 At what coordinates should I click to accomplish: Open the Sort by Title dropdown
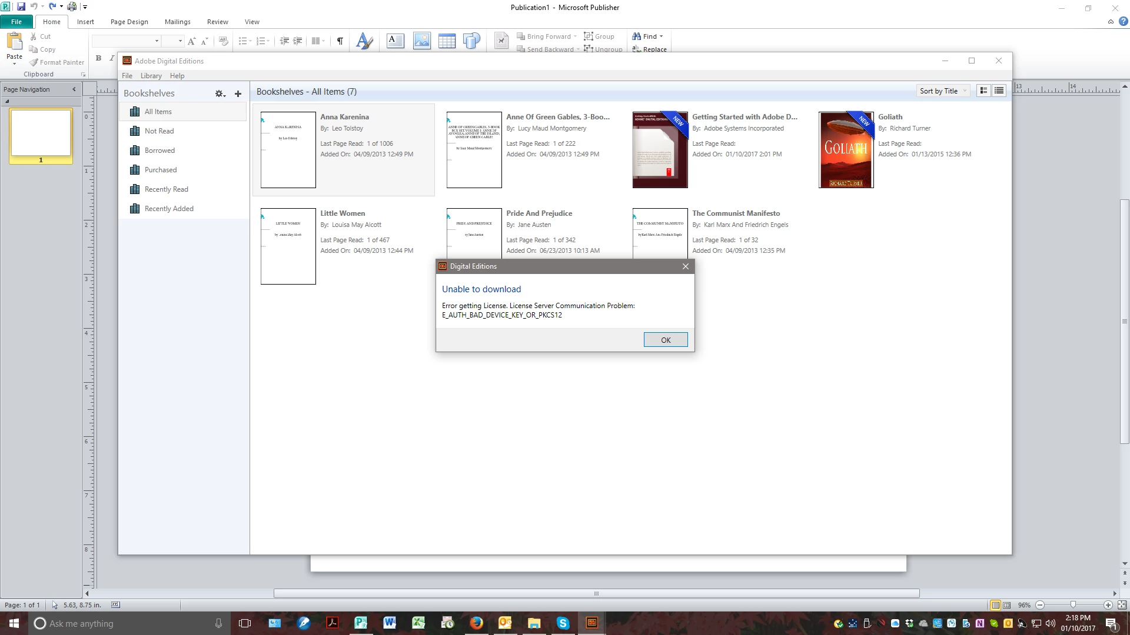[x=943, y=91]
